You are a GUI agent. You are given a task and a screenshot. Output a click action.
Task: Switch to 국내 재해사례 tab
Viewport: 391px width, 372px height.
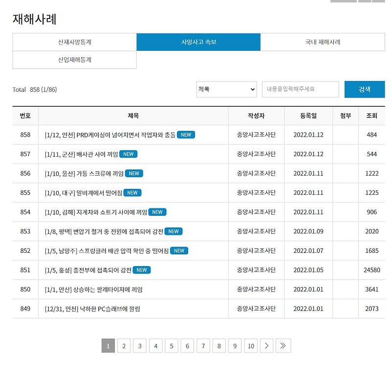point(323,42)
